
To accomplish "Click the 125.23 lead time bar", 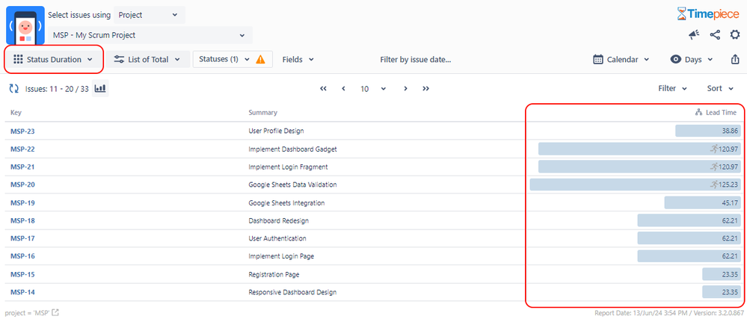I will pyautogui.click(x=635, y=185).
